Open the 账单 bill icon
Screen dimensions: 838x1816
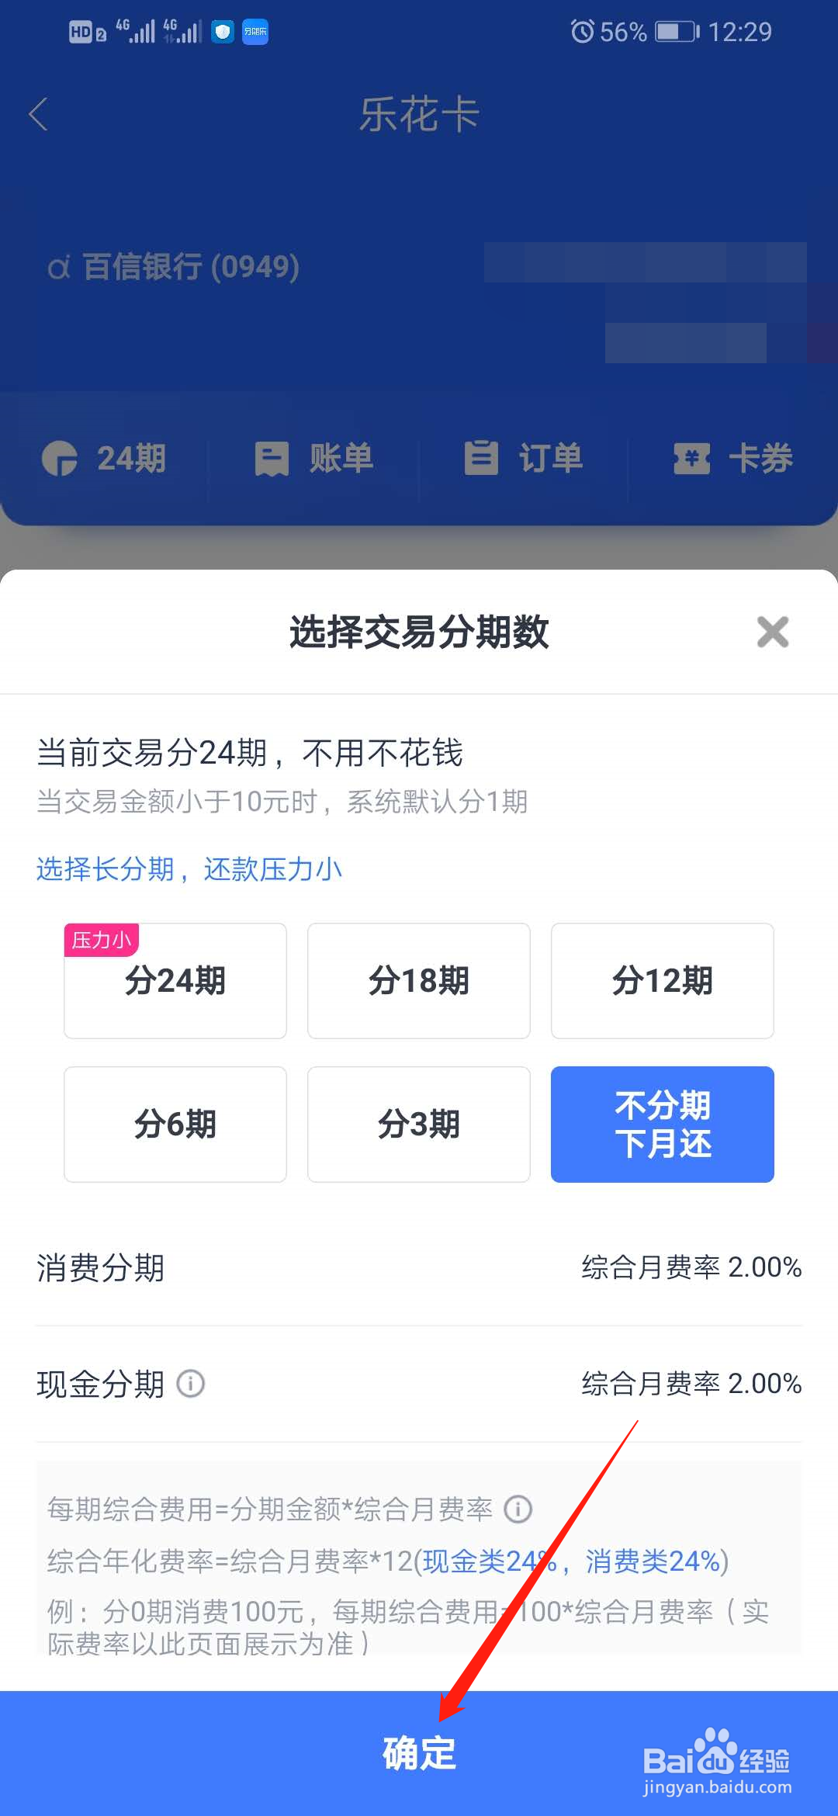point(314,458)
